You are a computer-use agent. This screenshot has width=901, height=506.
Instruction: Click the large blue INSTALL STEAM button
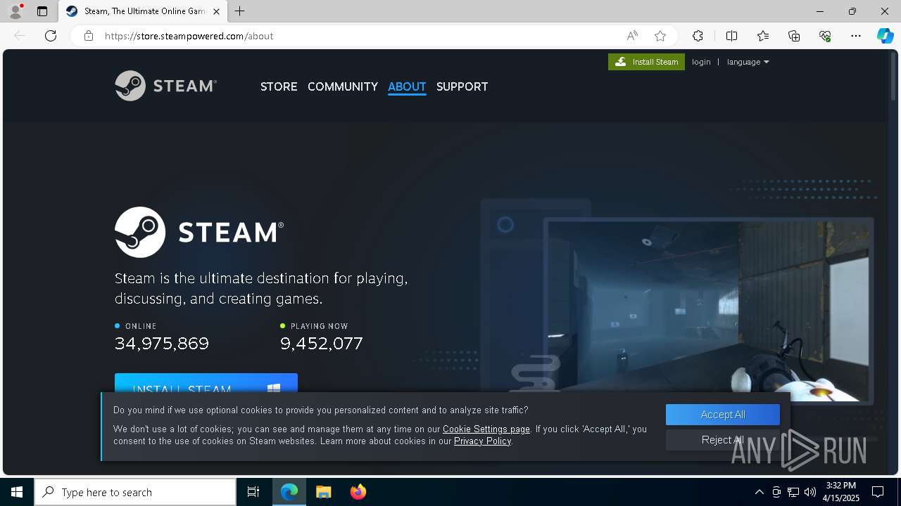[206, 384]
